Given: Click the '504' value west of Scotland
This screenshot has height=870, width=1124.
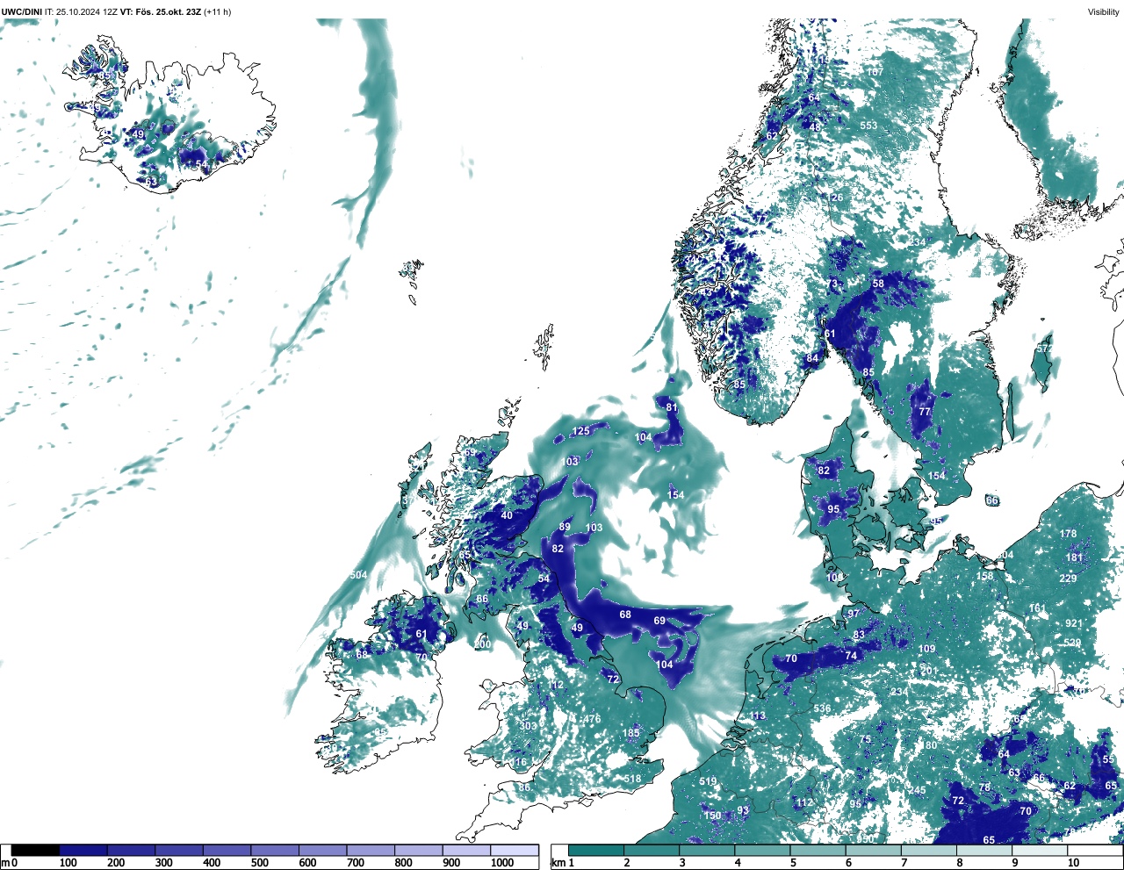Looking at the screenshot, I should tap(358, 575).
